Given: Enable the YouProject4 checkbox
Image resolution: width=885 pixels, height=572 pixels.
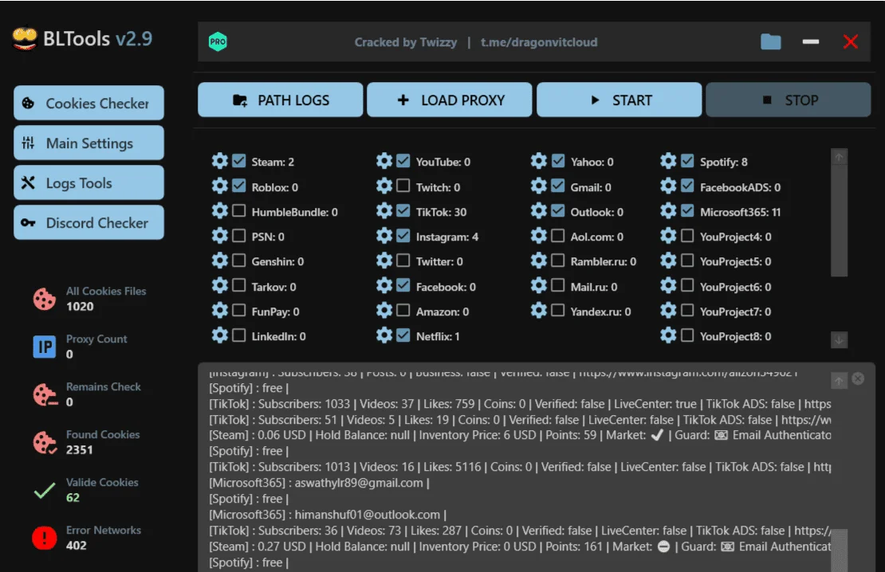Looking at the screenshot, I should click(x=687, y=236).
